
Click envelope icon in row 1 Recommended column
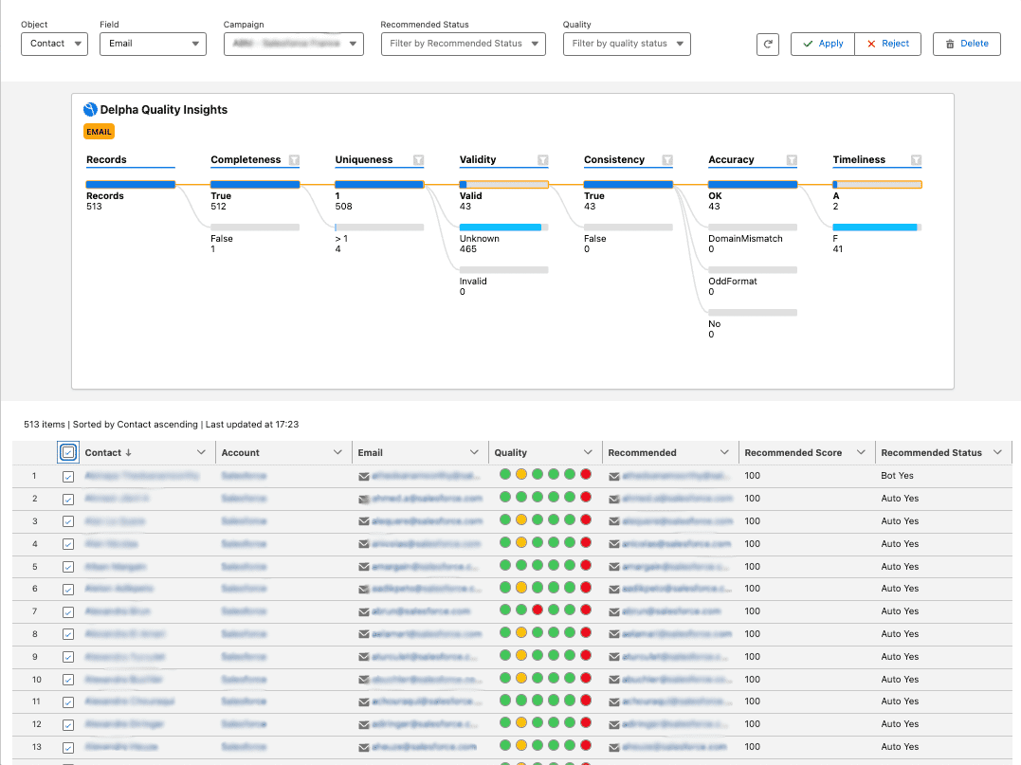614,477
